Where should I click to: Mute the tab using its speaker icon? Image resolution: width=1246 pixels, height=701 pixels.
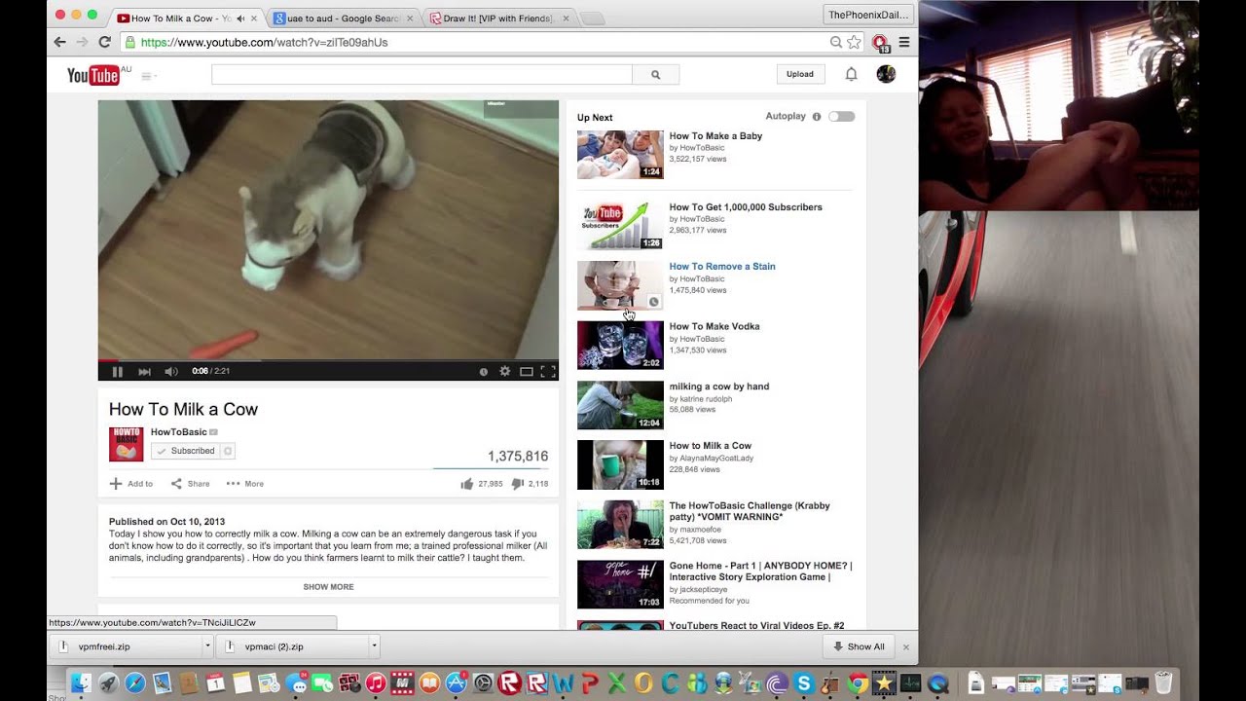[x=239, y=18]
